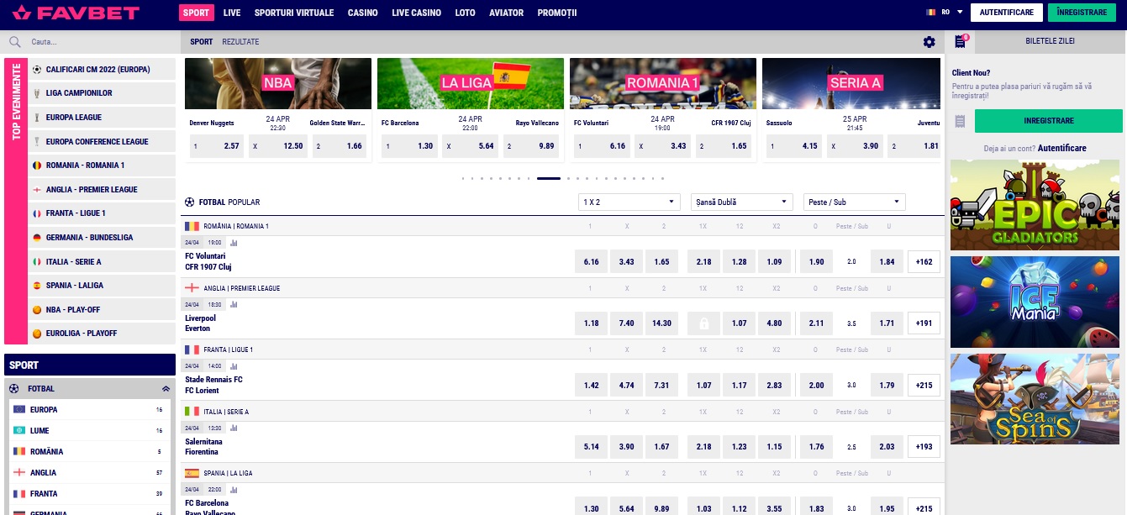Open the sports settings gear icon
This screenshot has height=515, width=1127.
(929, 42)
